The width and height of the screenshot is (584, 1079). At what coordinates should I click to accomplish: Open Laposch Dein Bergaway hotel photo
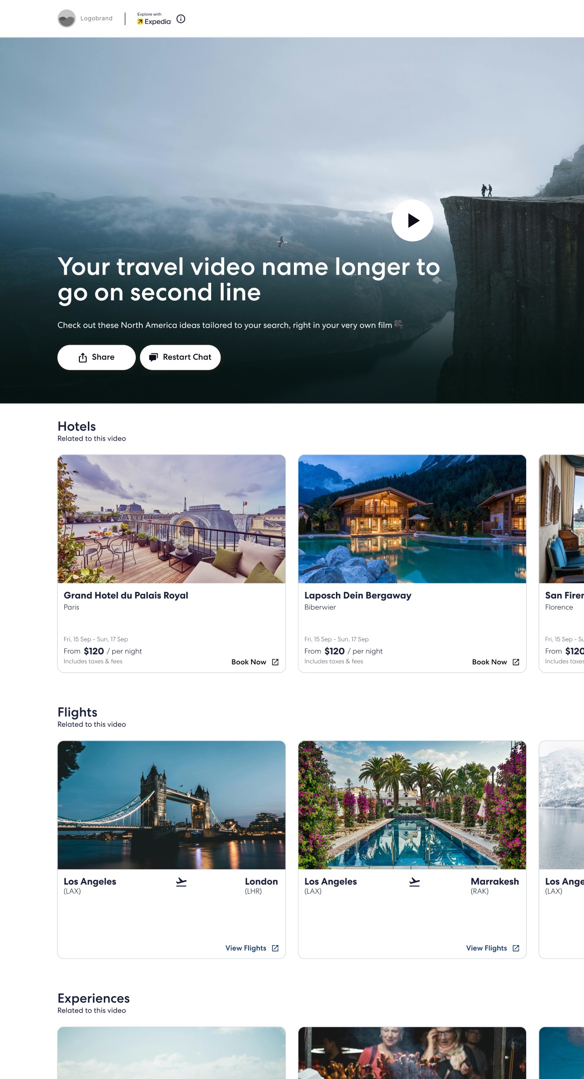tap(412, 519)
